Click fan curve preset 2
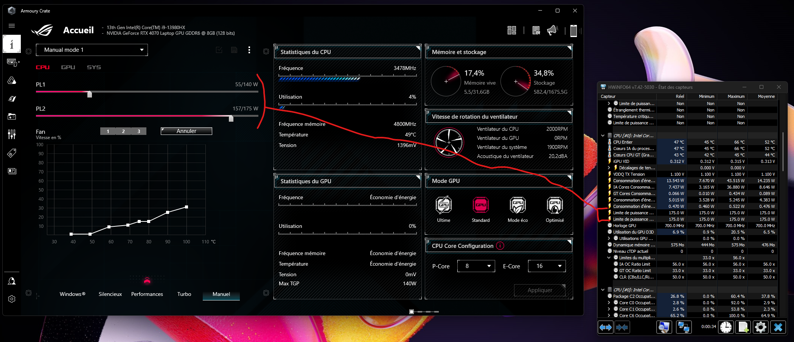The image size is (794, 342). (x=123, y=131)
